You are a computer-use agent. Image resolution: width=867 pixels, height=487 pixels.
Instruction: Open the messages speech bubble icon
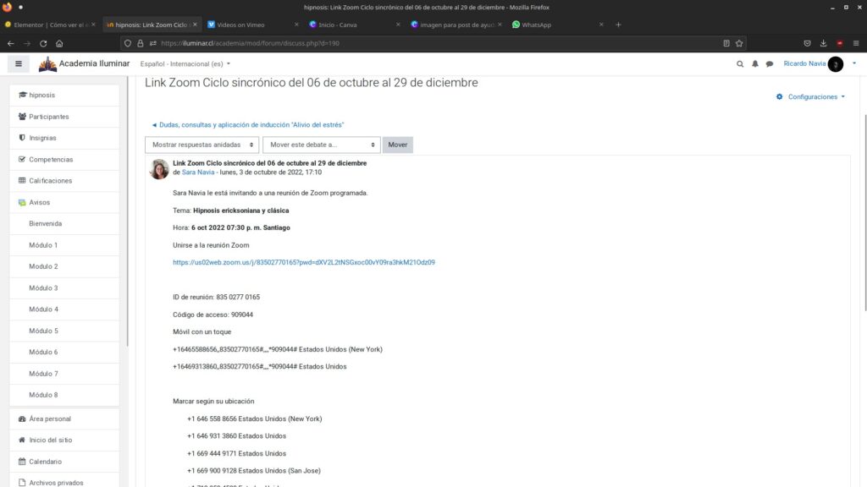(769, 64)
